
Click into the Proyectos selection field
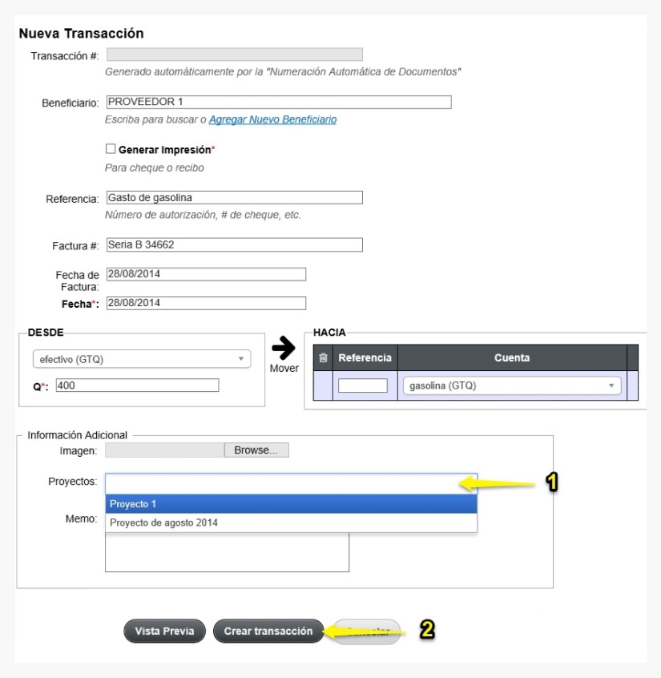coord(291,483)
